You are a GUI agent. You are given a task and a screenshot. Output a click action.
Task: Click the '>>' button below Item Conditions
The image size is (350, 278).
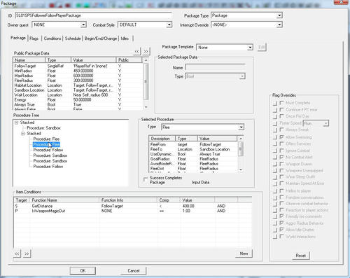(x=27, y=253)
